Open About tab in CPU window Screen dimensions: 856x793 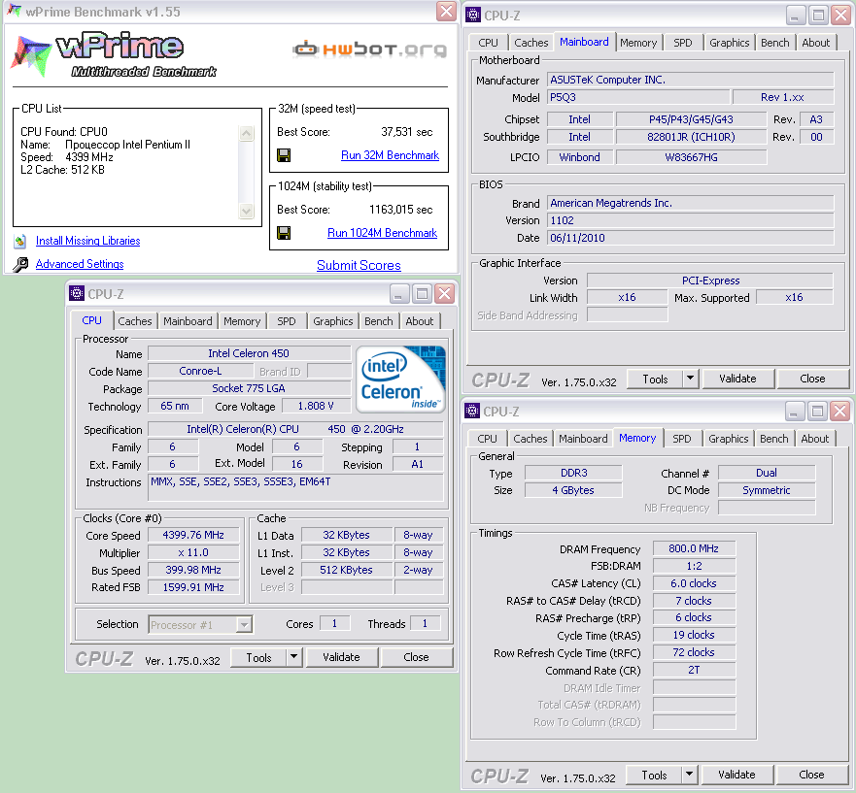pos(420,321)
